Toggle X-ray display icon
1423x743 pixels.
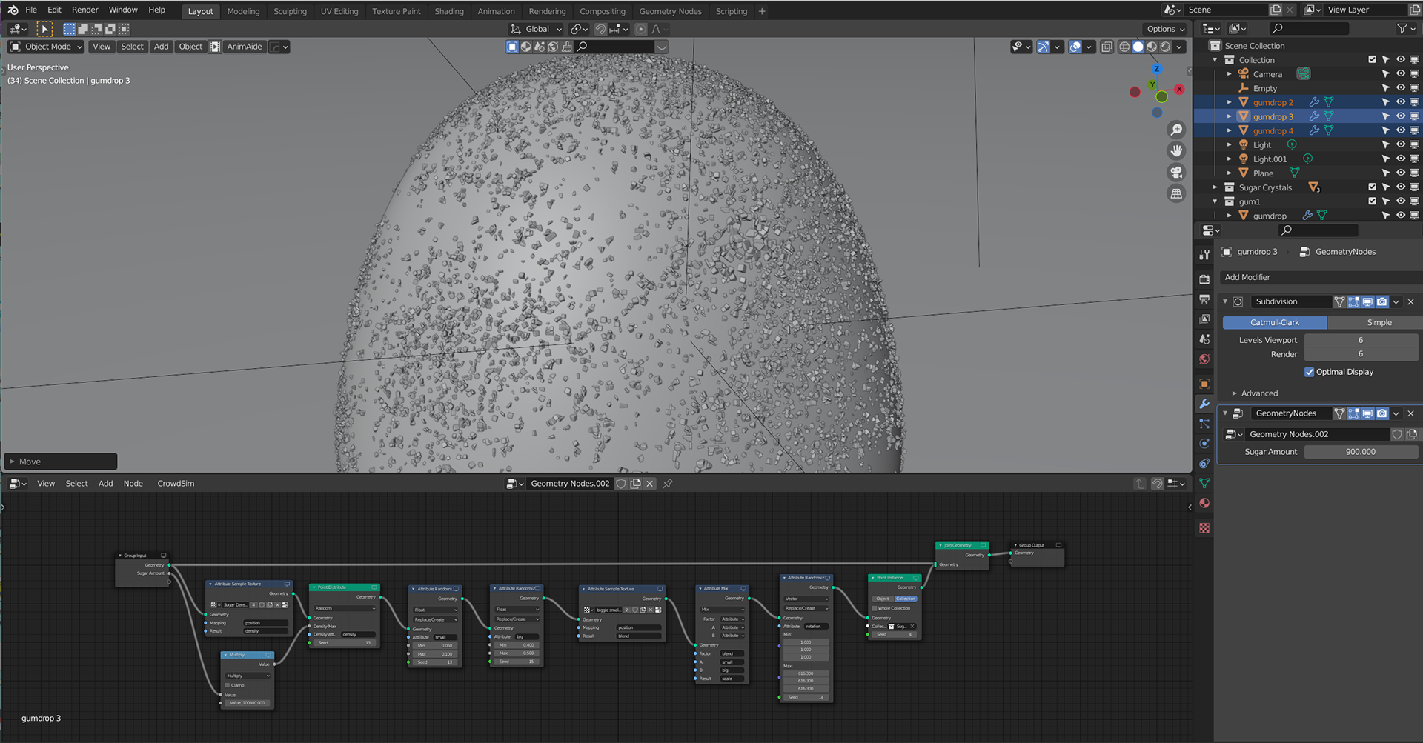1107,47
